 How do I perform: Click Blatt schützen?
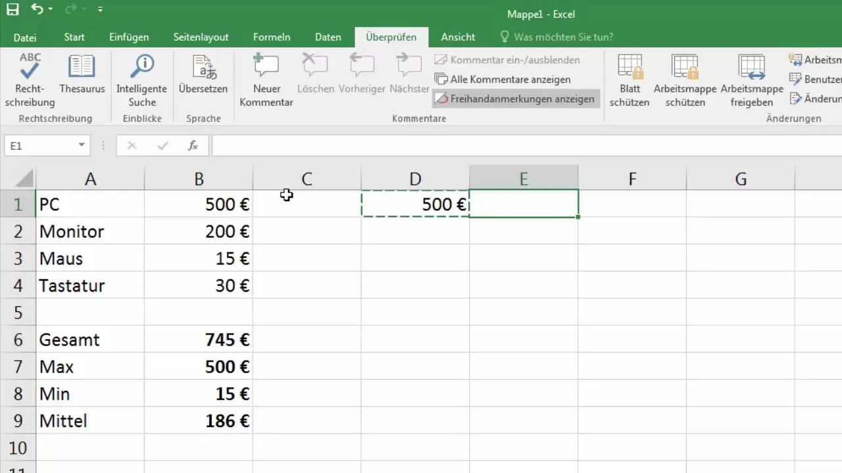click(x=630, y=81)
